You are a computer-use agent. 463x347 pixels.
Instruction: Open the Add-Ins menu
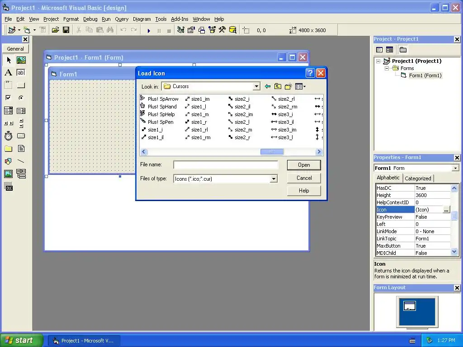[180, 19]
